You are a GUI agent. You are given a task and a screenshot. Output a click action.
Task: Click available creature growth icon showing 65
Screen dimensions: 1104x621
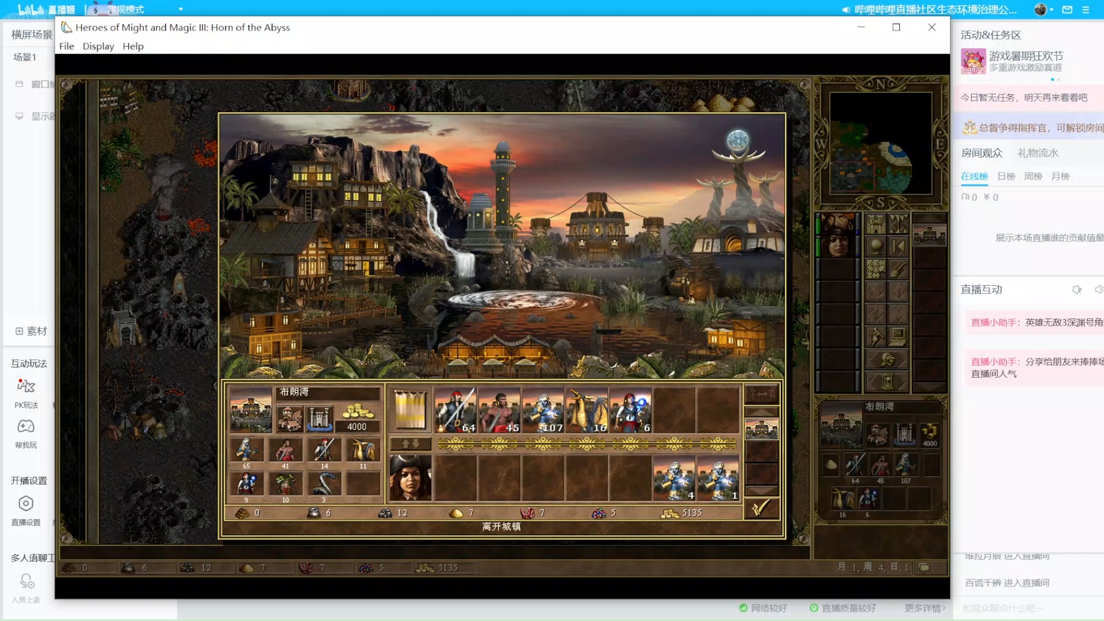coord(246,450)
